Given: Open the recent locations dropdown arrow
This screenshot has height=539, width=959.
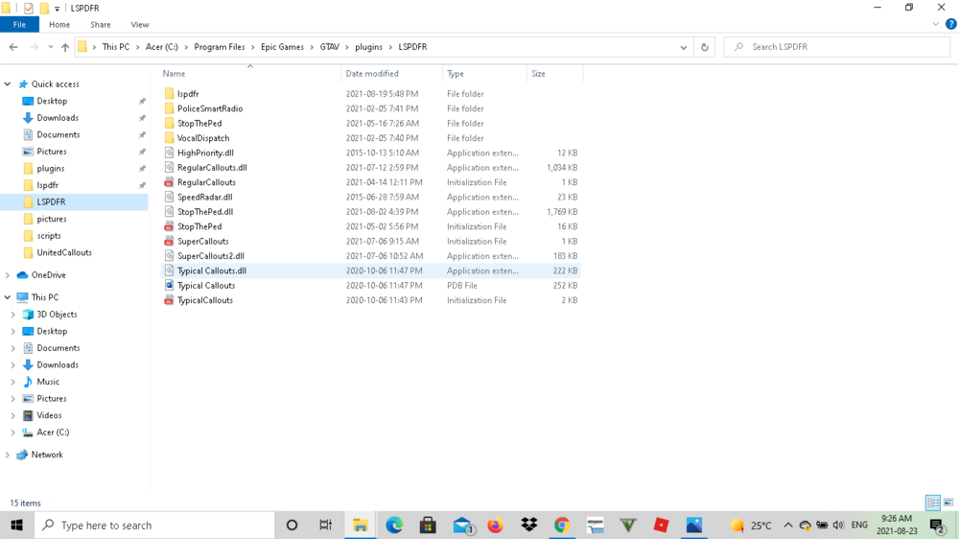Looking at the screenshot, I should (x=50, y=47).
